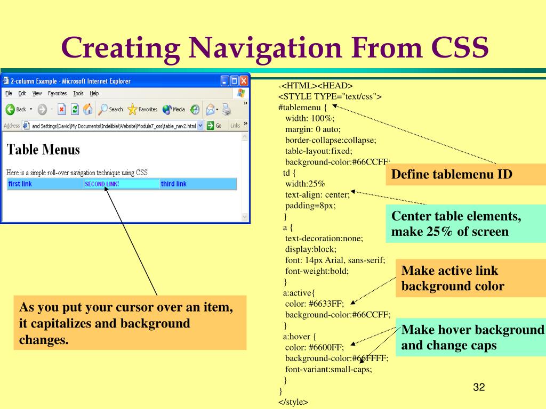
Task: Click the 'text-decoration:none;' code line
Action: [x=324, y=238]
